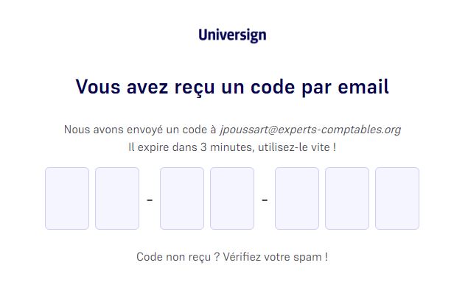Click 'Vous avez reçu' in heading
The width and height of the screenshot is (468, 296).
click(145, 87)
